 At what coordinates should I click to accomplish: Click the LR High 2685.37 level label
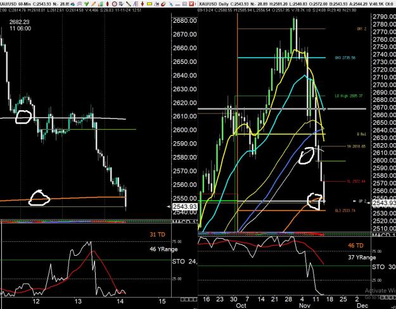348,96
